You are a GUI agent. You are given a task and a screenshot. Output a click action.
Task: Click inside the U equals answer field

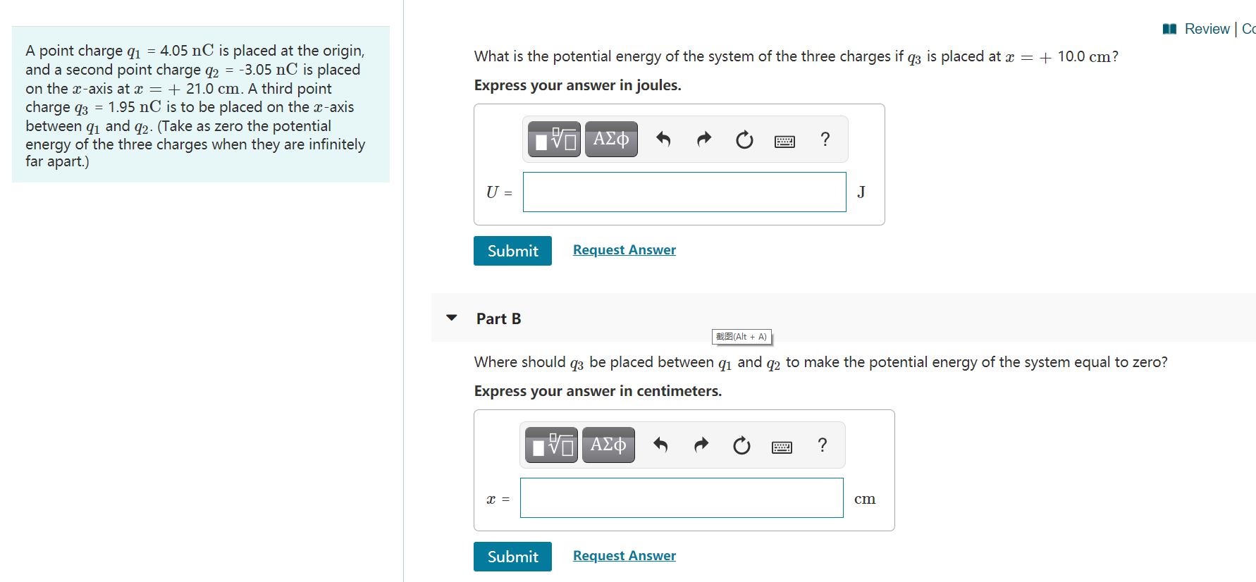pos(684,192)
